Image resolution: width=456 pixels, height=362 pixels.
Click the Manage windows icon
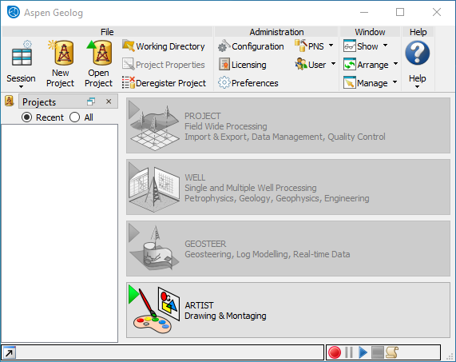[x=350, y=82]
